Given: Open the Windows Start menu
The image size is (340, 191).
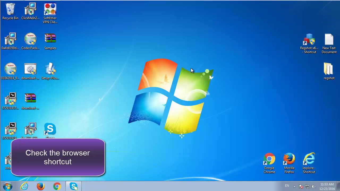Looking at the screenshot, I should coord(7,186).
